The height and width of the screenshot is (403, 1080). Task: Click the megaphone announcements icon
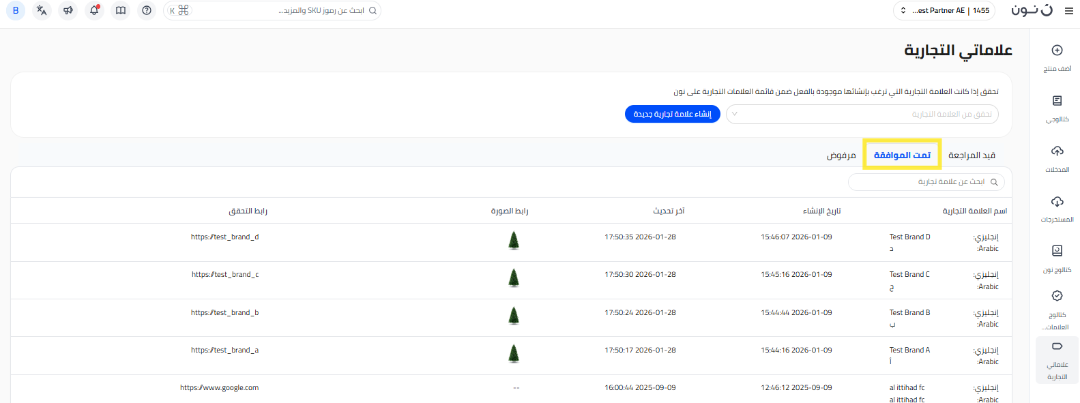pos(68,10)
